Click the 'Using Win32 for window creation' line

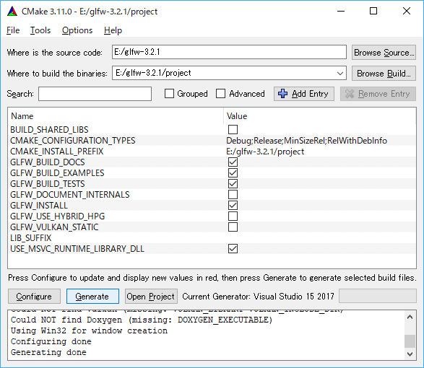click(x=90, y=330)
